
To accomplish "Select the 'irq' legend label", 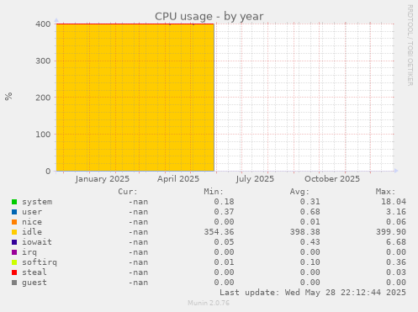I will [29, 252].
